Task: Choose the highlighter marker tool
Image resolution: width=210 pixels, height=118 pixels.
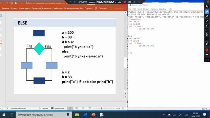Action: pos(207,16)
